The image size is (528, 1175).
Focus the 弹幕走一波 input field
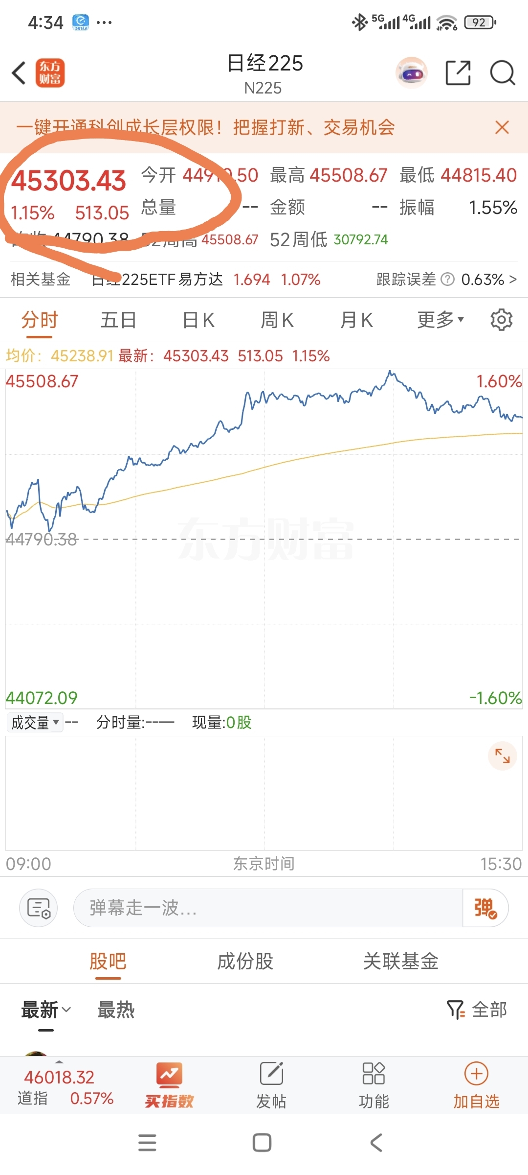pos(268,908)
